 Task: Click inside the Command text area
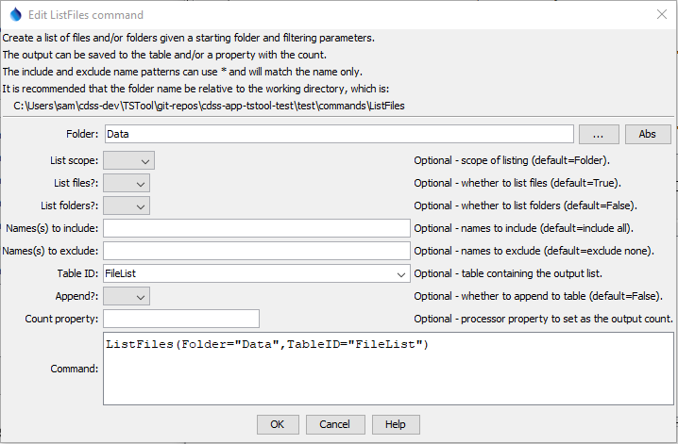click(x=388, y=369)
